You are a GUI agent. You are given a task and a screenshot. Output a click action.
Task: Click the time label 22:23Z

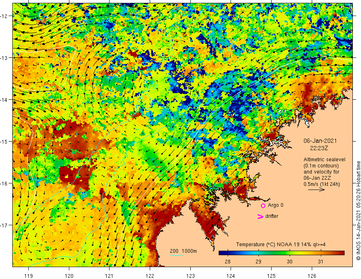pos(319,148)
